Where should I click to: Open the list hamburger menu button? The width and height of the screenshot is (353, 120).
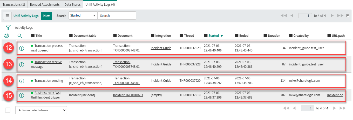pos(7,16)
